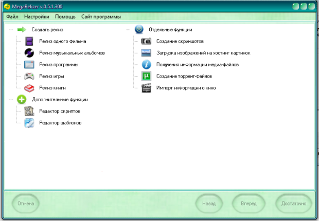Click the gamepad icon for game release
This screenshot has height=221, width=319.
pyautogui.click(x=29, y=77)
